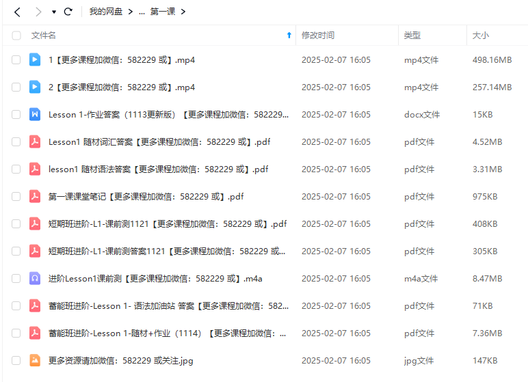Click PDF icon of 语法加油站 答案
Image resolution: width=528 pixels, height=382 pixels.
[x=35, y=305]
